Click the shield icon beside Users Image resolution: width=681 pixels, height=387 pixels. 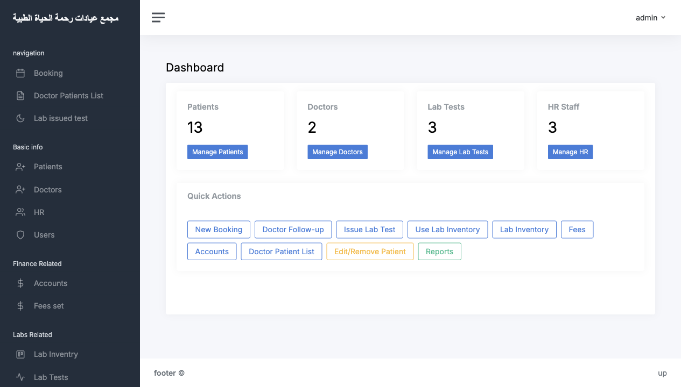point(20,235)
